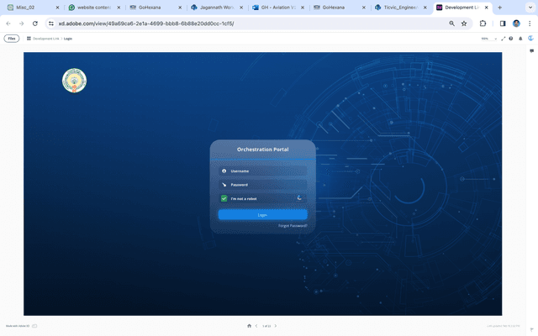Viewport: 538px width, 336px height.
Task: Reload the page in the browser
Action: tap(34, 24)
